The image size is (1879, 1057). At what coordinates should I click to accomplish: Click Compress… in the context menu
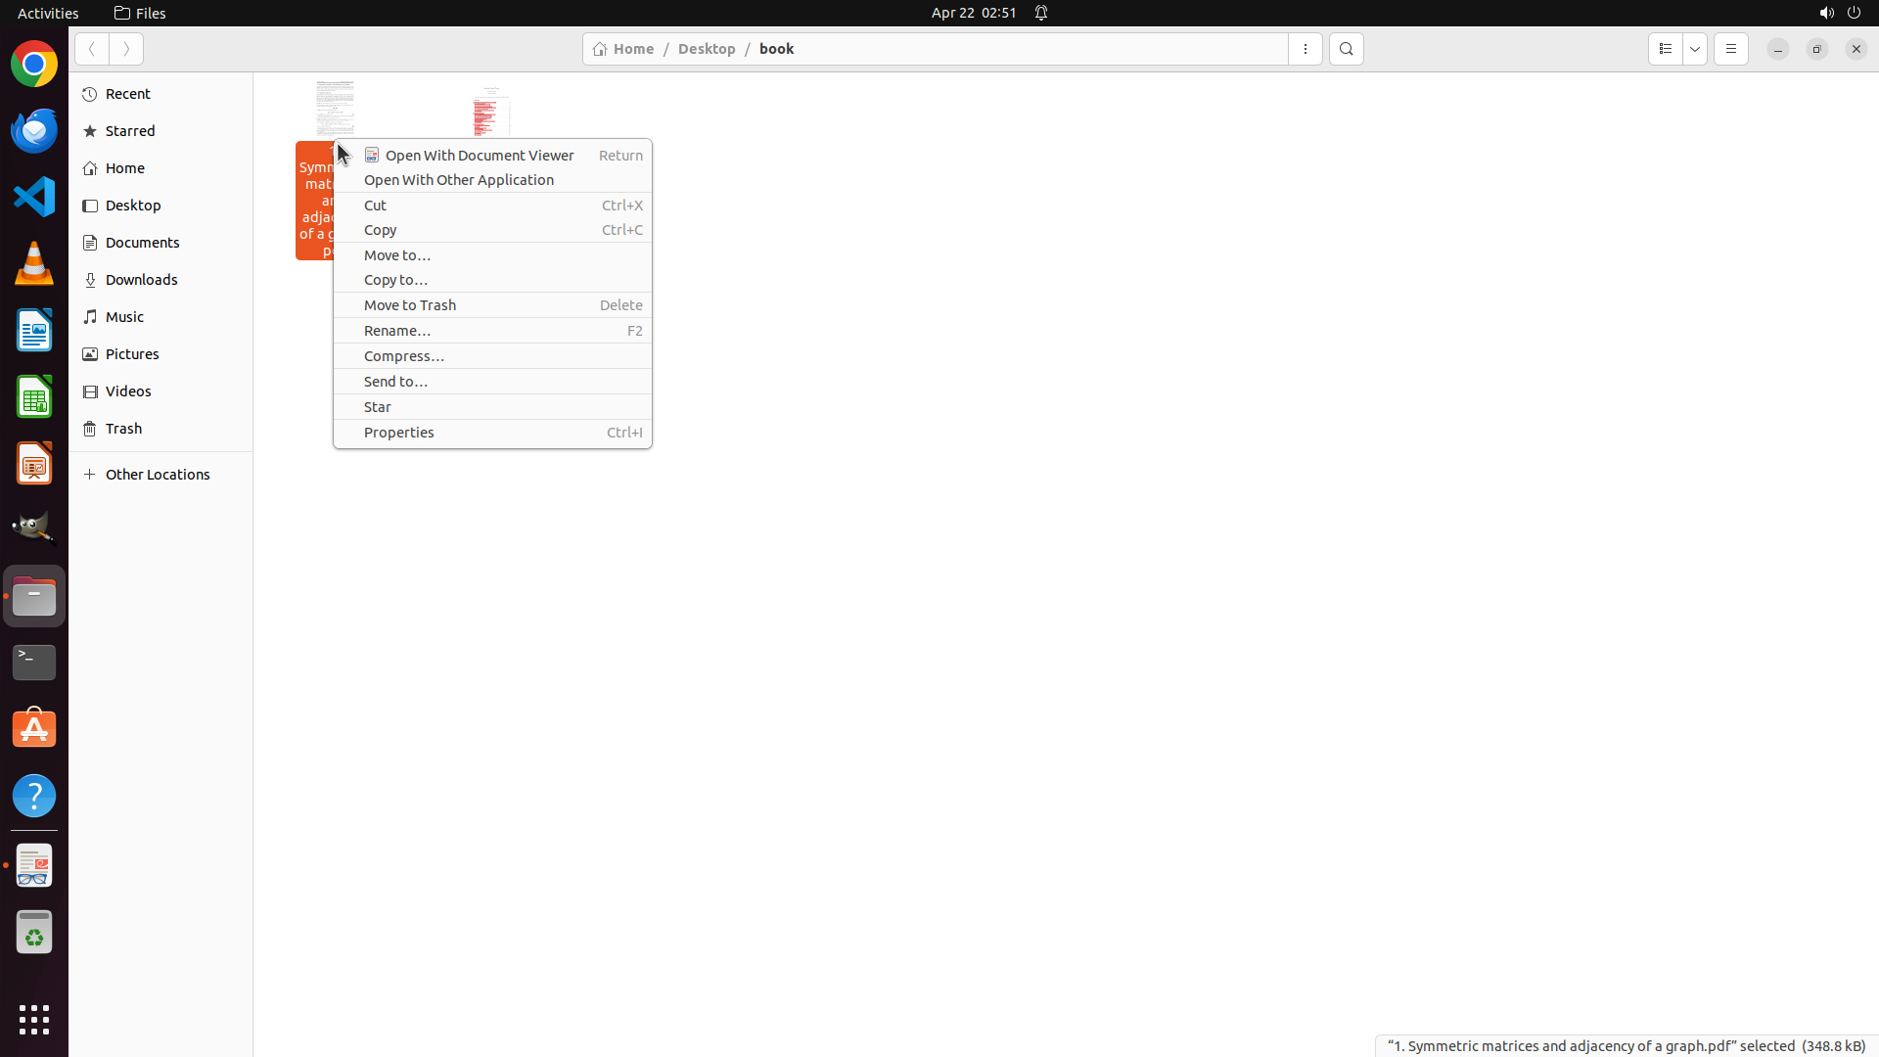(403, 356)
